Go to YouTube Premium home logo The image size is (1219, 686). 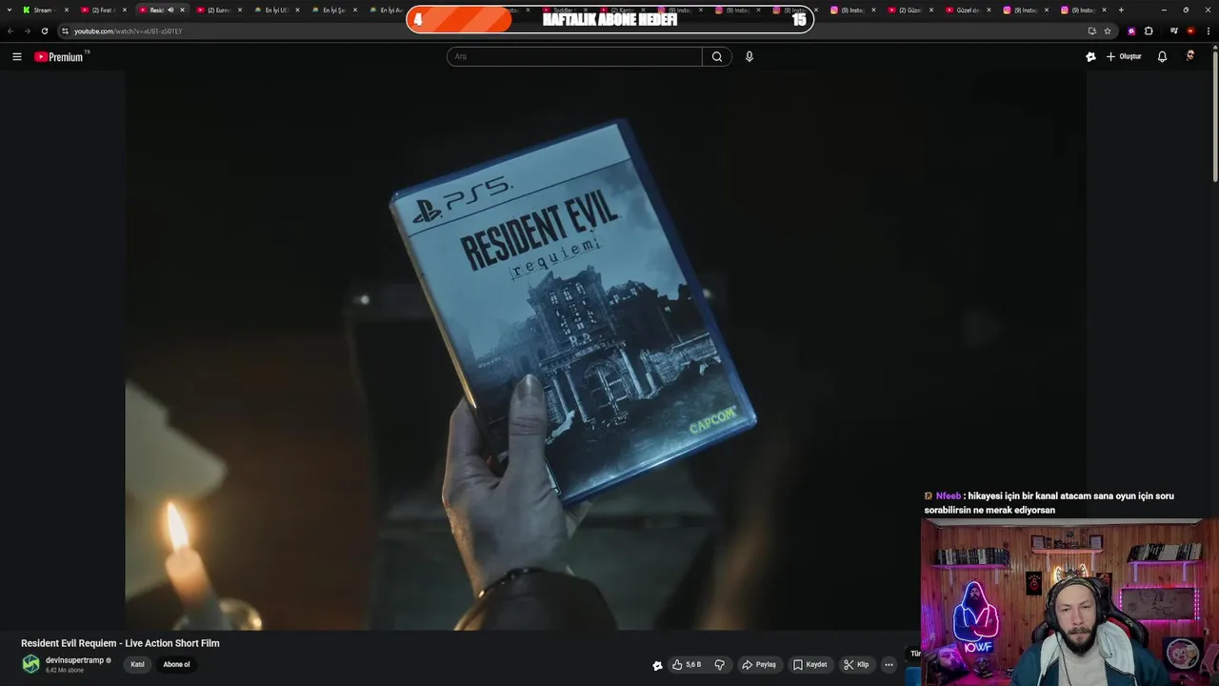60,56
